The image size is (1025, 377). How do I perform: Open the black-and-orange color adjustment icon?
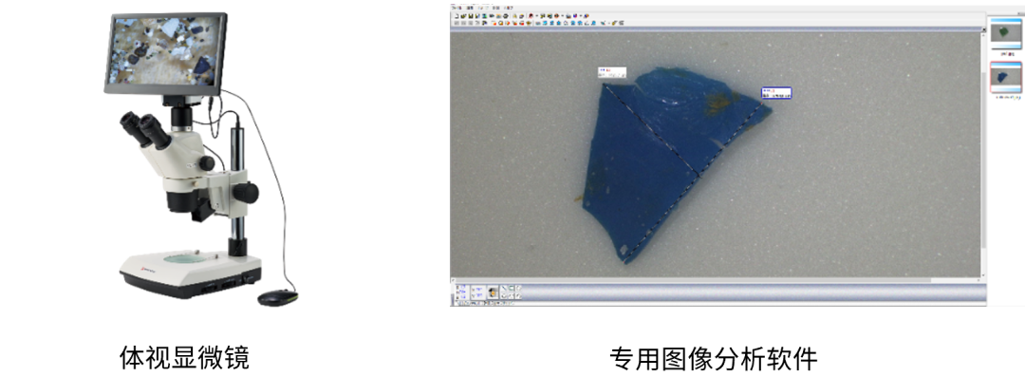pyautogui.click(x=493, y=292)
